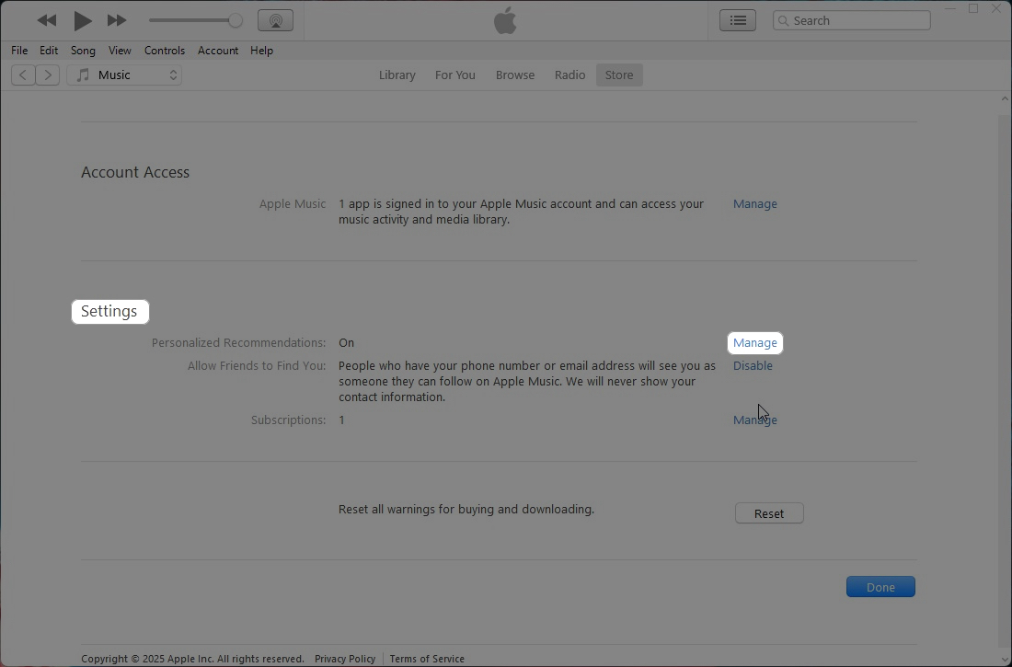Reset all buying and downloading warnings
Viewport: 1012px width, 667px height.
pyautogui.click(x=769, y=512)
